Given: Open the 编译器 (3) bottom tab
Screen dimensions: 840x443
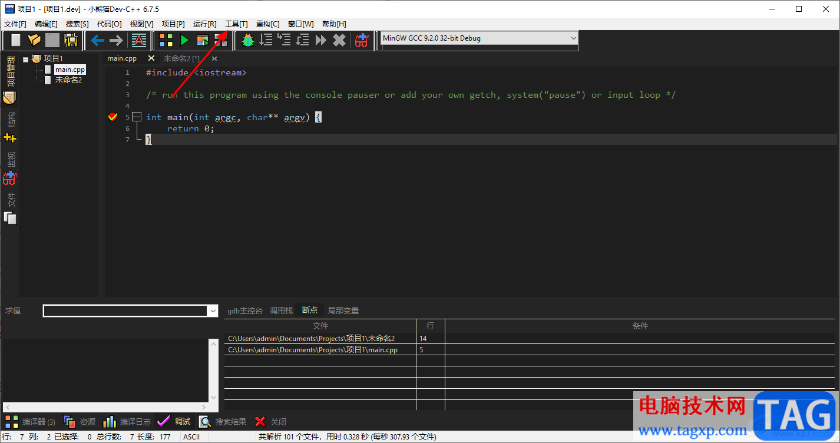Looking at the screenshot, I should pos(30,422).
